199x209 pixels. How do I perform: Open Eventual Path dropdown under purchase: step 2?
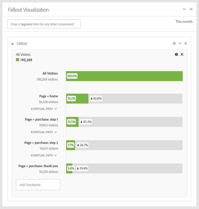pyautogui.click(x=44, y=155)
